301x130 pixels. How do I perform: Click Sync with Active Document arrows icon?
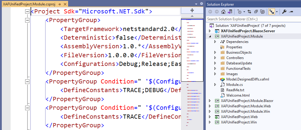coord(249,12)
